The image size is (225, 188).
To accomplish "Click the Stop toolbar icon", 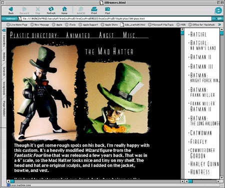I will [38, 9].
